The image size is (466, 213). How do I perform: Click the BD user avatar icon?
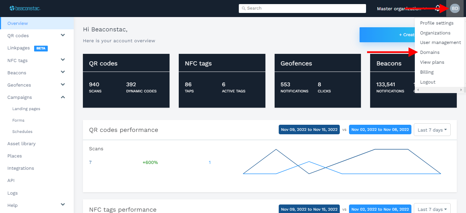pyautogui.click(x=455, y=9)
